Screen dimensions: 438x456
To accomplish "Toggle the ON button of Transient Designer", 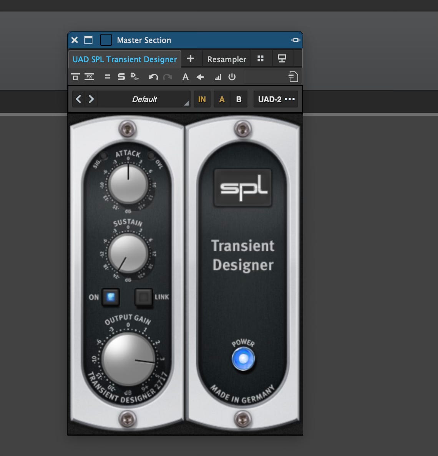I will 111,297.
